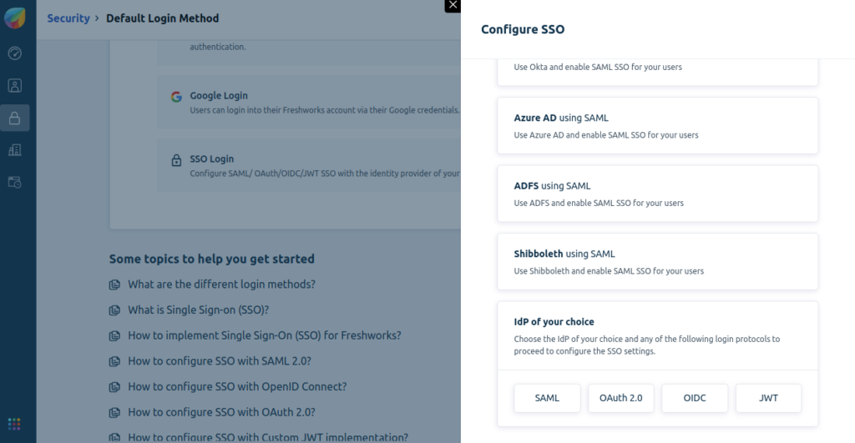Screen dimensions: 855x443
Task: Click 'Some topics to help you get started' heading
Action: click(x=211, y=259)
